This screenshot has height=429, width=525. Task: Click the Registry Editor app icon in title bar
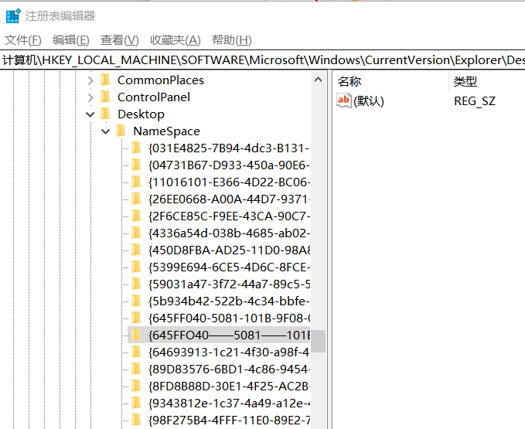[x=13, y=15]
